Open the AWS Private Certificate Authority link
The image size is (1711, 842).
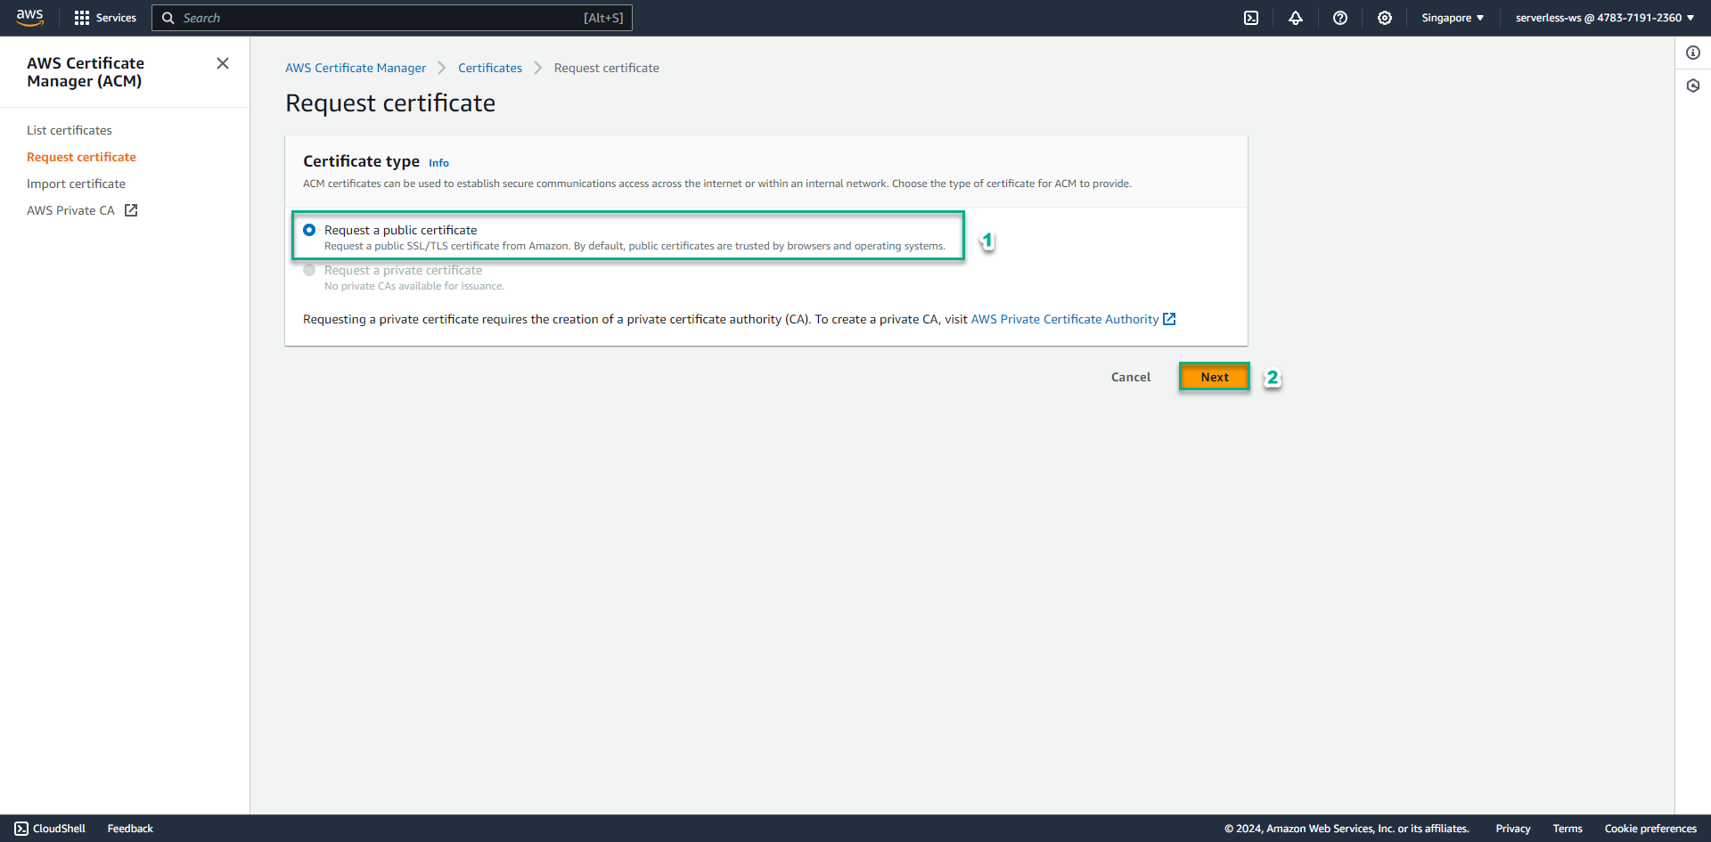pyautogui.click(x=1065, y=319)
